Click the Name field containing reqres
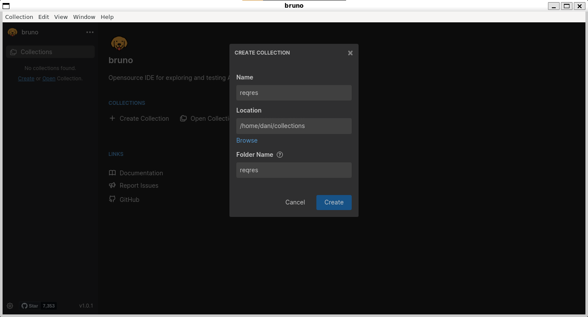 (x=294, y=93)
